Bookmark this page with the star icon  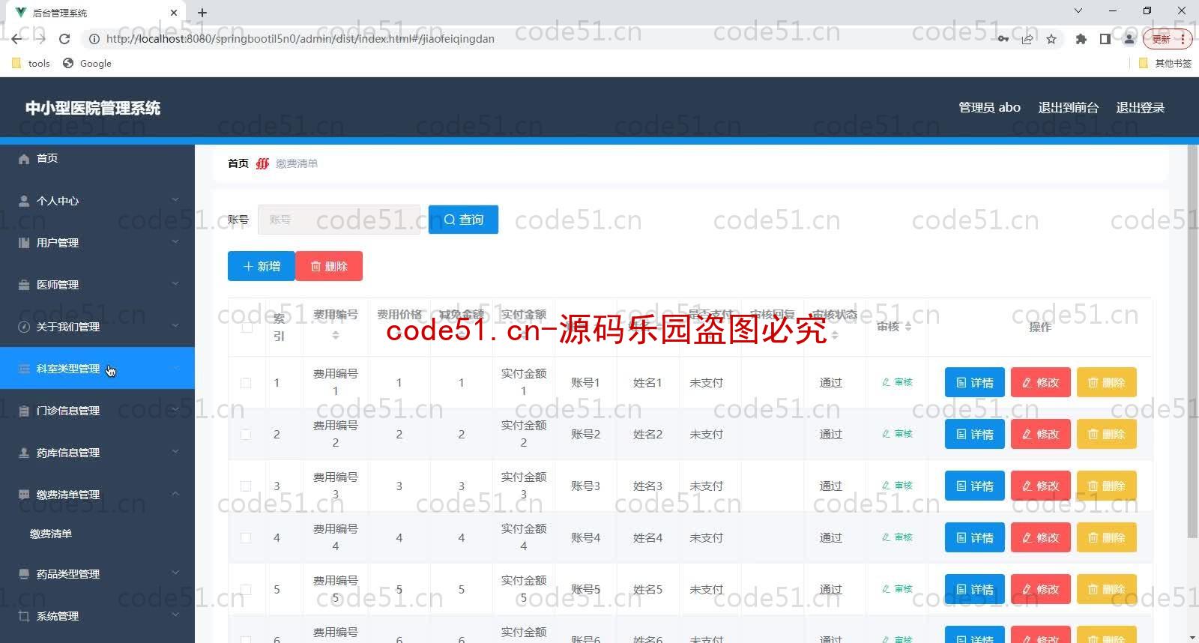tap(1051, 39)
